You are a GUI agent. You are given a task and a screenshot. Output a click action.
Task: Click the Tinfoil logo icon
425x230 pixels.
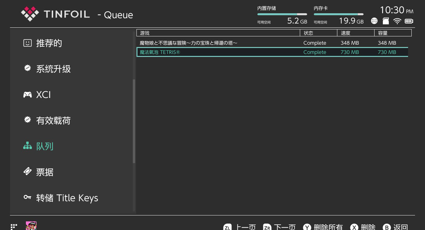coord(30,14)
